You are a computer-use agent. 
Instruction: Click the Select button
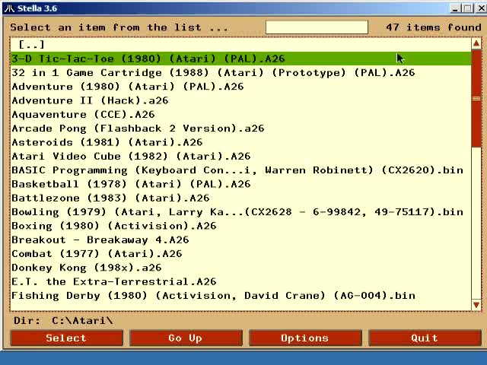click(x=66, y=338)
